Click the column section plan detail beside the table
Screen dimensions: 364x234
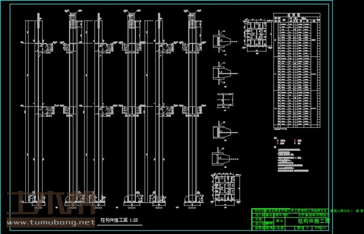258,35
